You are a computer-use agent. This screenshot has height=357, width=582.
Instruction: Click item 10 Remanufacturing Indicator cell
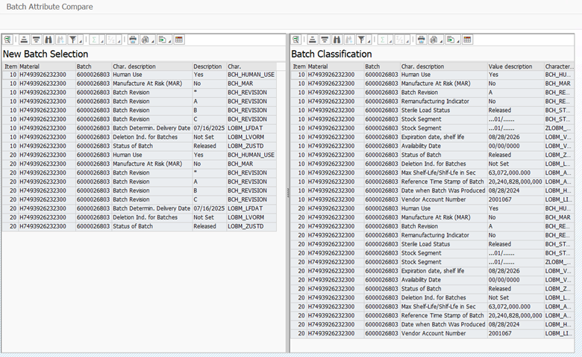443,102
